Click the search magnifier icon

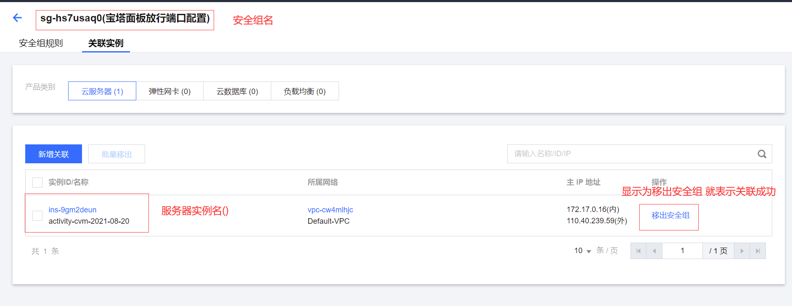click(x=762, y=154)
